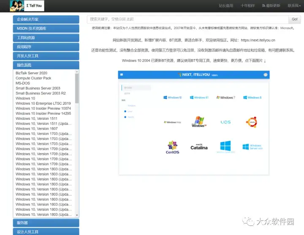
Task: Expand the 开发人员工具 section
Action: point(46,56)
